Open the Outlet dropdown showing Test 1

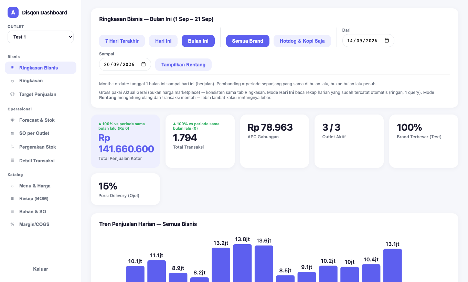point(41,37)
